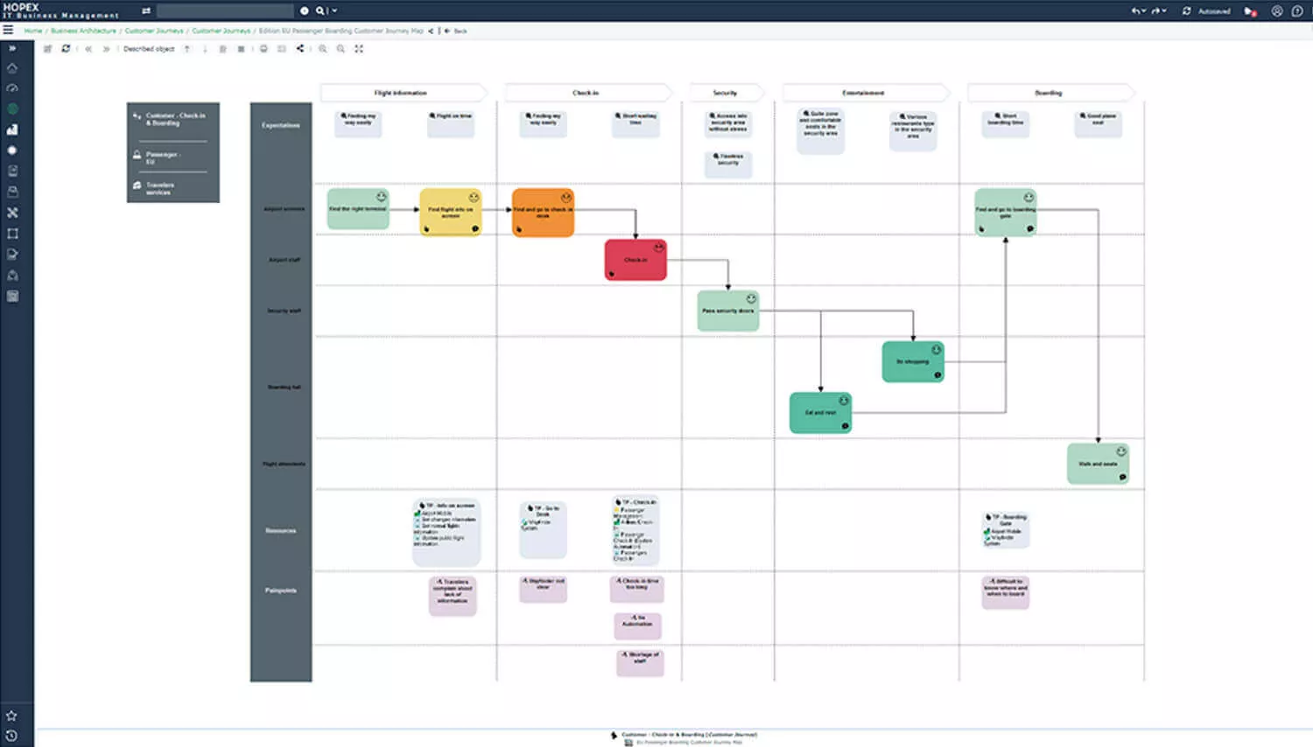Click the Autosaved status label
The width and height of the screenshot is (1313, 747).
(x=1214, y=11)
